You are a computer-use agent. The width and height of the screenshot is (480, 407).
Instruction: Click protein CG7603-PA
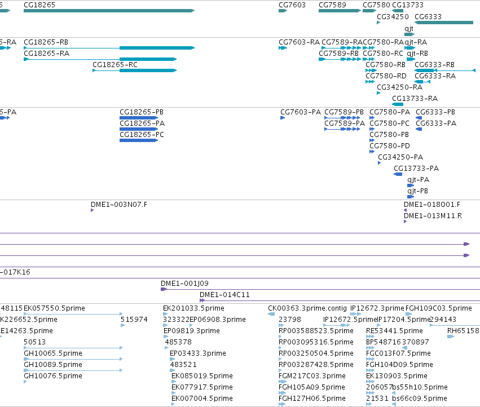[301, 112]
